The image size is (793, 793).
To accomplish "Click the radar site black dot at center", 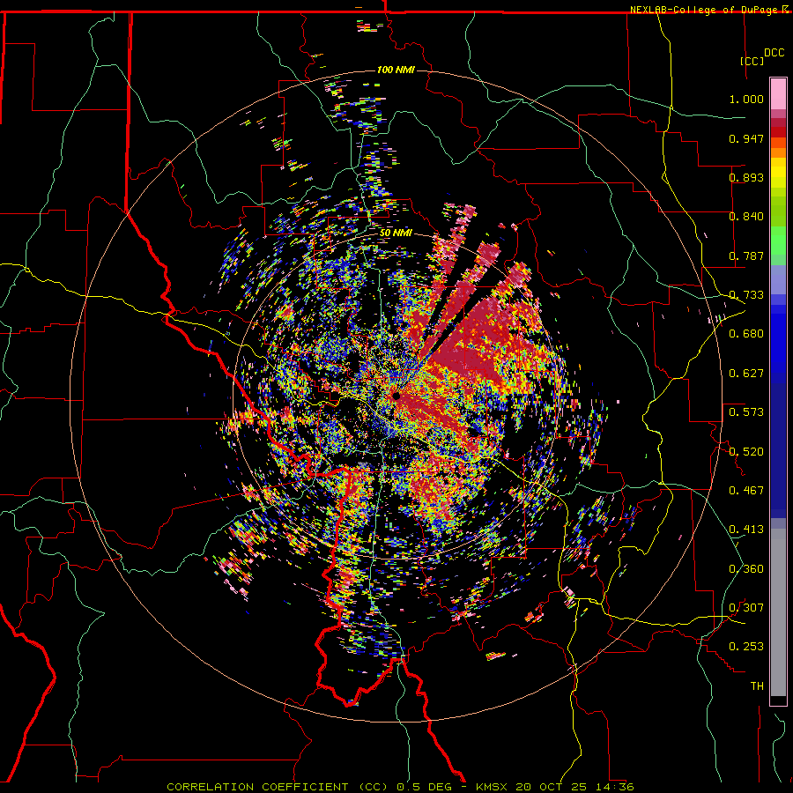I will 396,396.
